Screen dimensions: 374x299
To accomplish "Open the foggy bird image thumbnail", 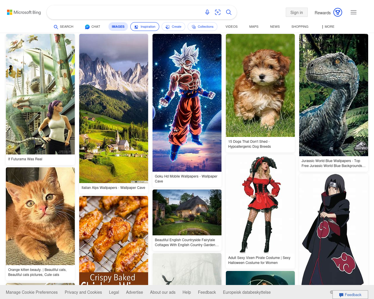I will click(x=187, y=269).
